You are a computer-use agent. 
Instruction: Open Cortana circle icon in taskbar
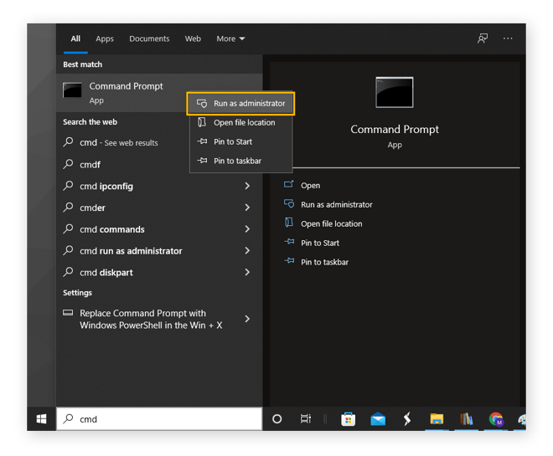(277, 419)
